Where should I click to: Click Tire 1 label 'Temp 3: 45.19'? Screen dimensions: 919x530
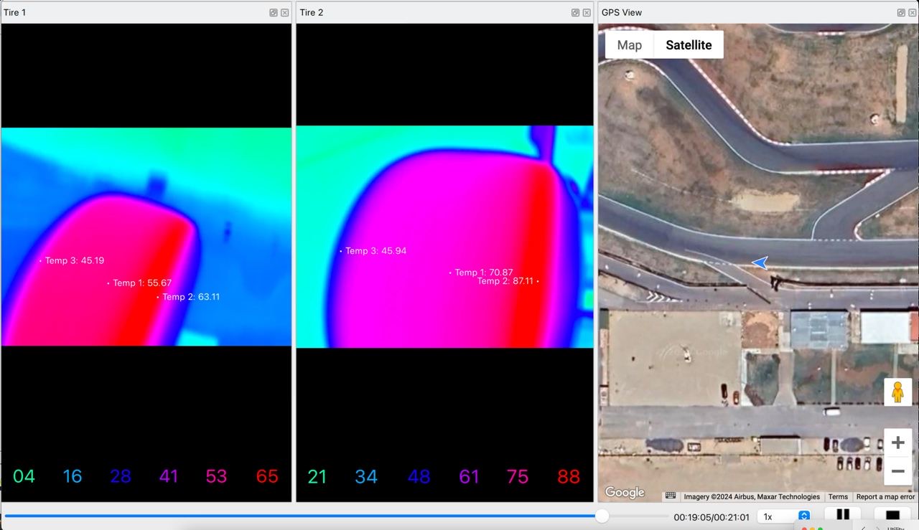[74, 260]
